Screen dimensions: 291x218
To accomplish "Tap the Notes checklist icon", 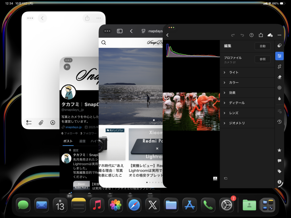I will click(29, 123).
